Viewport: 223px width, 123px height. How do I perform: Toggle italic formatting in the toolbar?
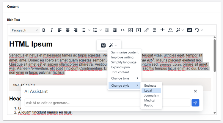pos(52,30)
